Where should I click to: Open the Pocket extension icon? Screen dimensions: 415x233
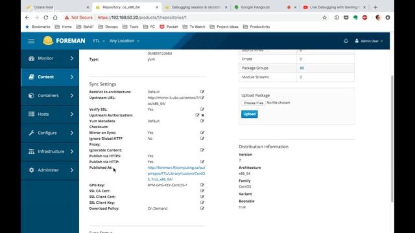tap(346, 17)
